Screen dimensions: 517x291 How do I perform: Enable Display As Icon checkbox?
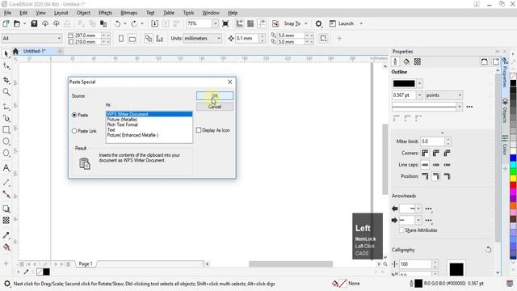pyautogui.click(x=199, y=130)
